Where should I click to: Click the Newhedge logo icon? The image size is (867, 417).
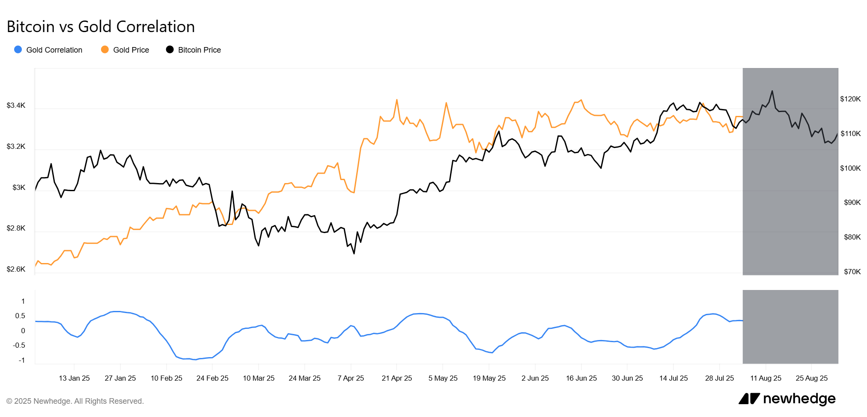[x=749, y=399]
